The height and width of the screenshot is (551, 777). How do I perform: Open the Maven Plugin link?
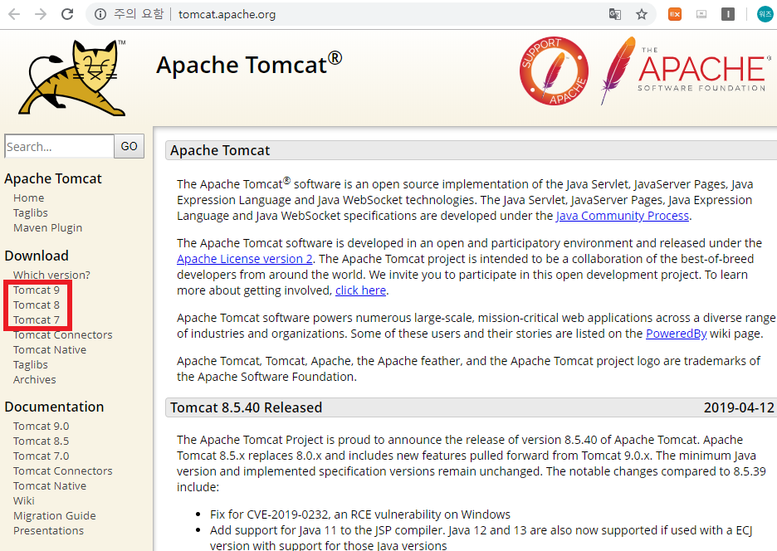pos(47,228)
